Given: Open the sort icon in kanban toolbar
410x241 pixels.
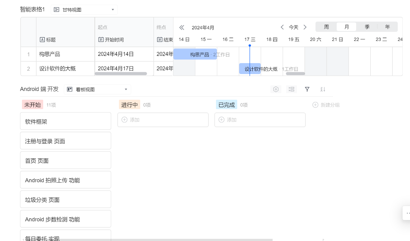Looking at the screenshot, I should pyautogui.click(x=323, y=89).
